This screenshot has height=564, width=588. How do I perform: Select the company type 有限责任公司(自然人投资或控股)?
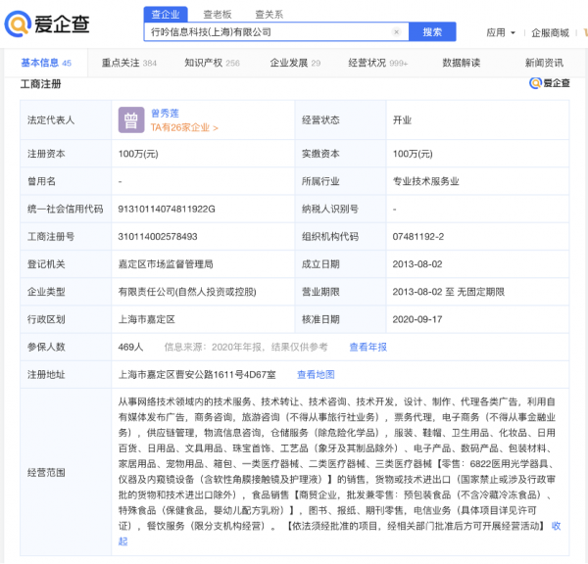[x=187, y=292]
